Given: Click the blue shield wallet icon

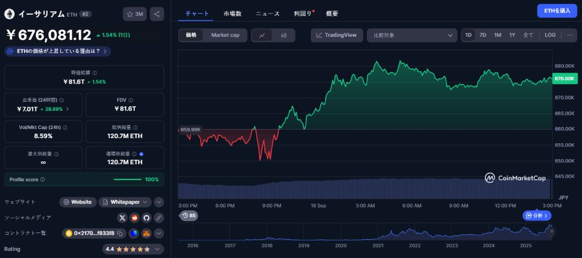Looking at the screenshot, I should 134,234.
